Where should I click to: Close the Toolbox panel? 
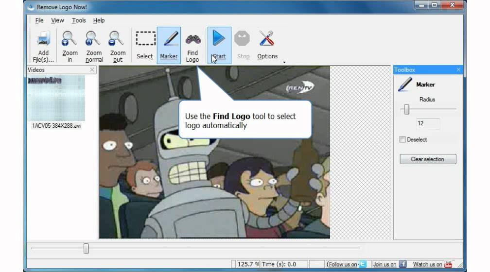coord(458,69)
